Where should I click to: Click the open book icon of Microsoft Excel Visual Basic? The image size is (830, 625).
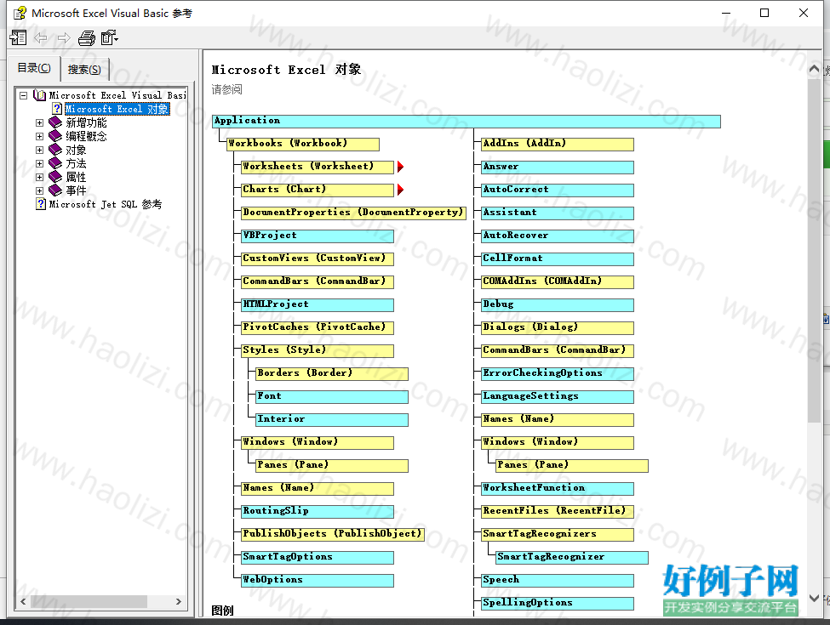[x=40, y=95]
